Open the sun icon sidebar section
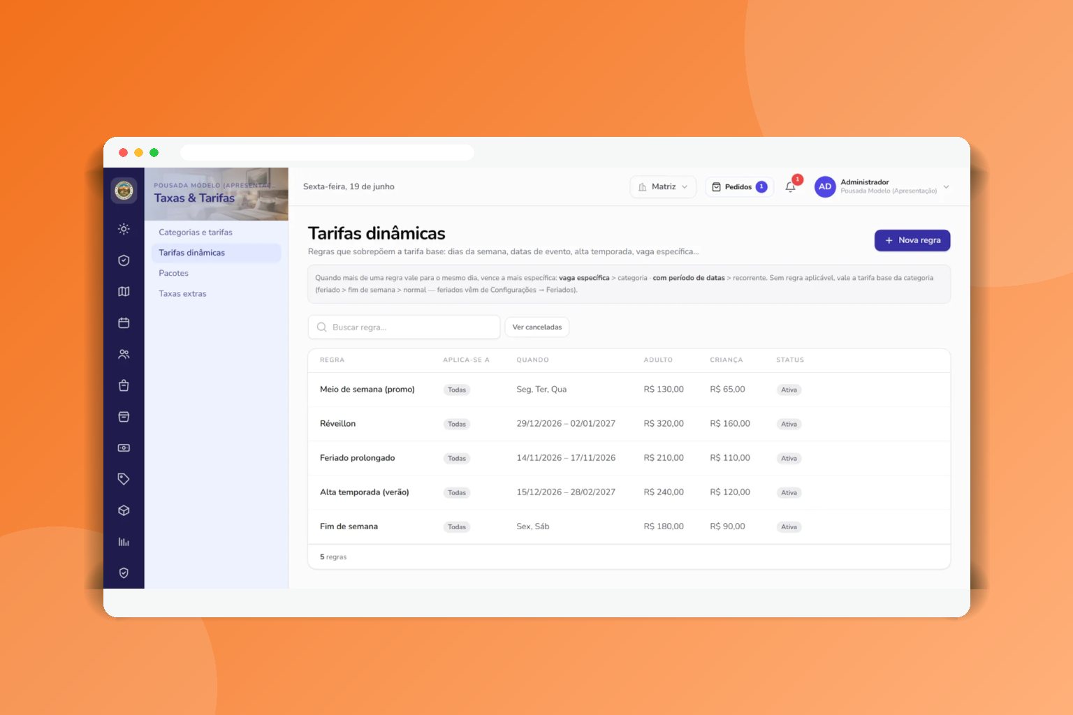The height and width of the screenshot is (715, 1073). tap(124, 229)
